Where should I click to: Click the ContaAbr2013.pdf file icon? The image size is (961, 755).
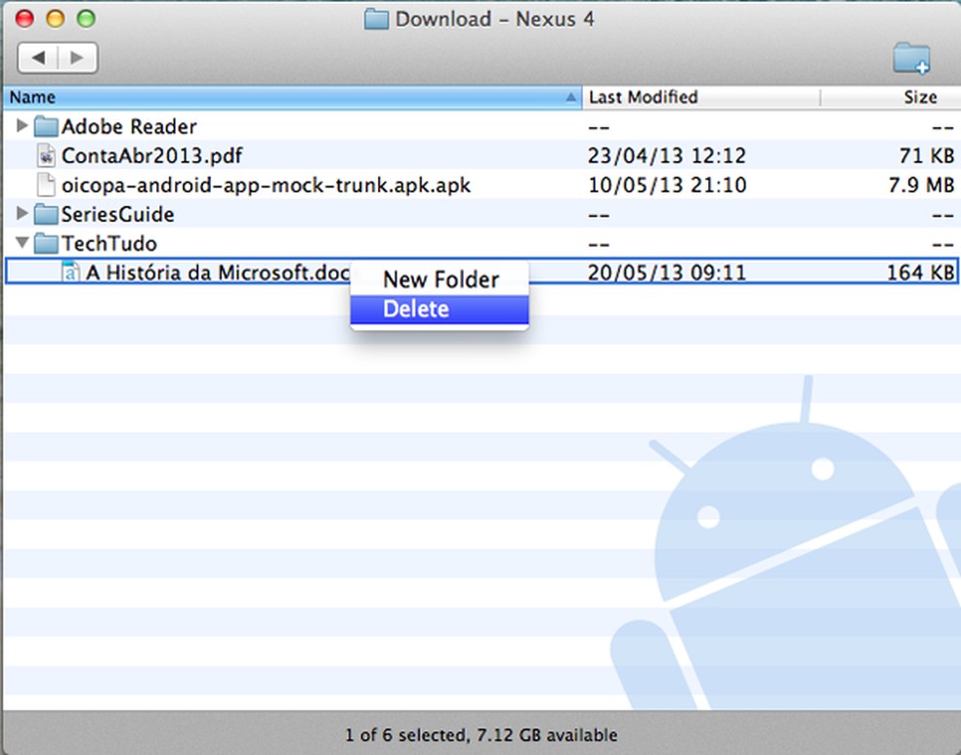(46, 155)
